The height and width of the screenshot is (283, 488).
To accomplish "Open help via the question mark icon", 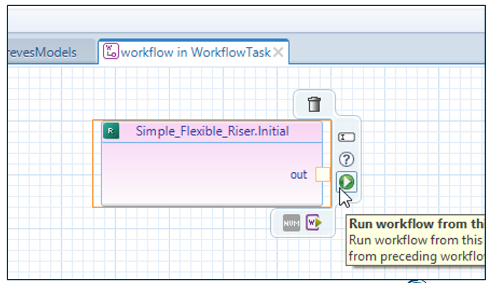I will click(x=346, y=160).
